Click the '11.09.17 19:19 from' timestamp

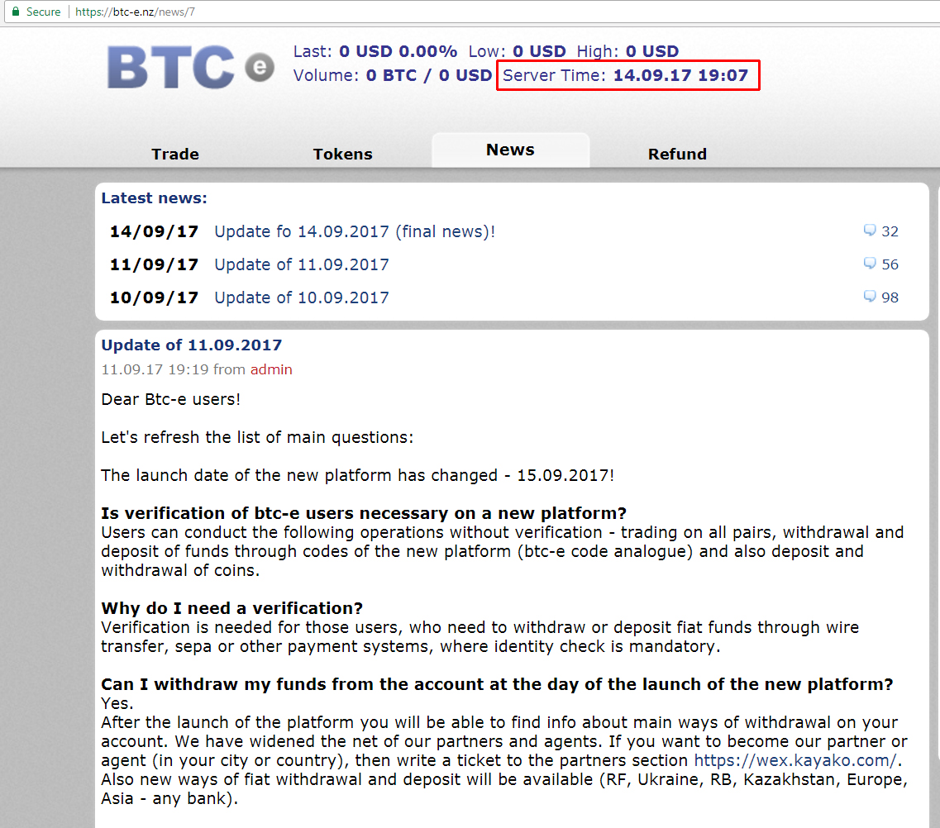pos(174,369)
